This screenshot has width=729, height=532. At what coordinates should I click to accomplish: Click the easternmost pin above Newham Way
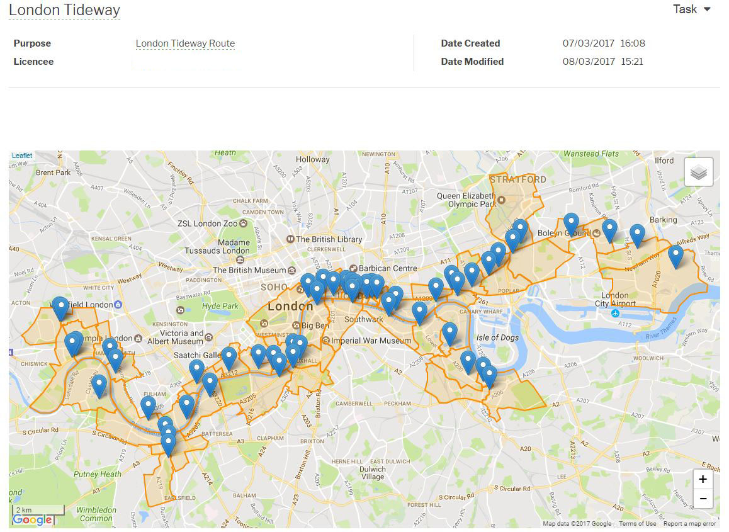pyautogui.click(x=675, y=256)
